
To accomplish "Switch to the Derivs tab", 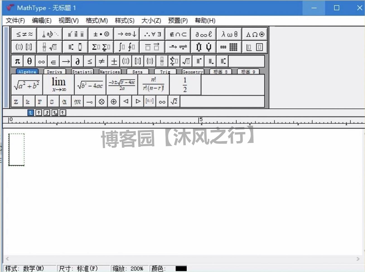I will click(x=54, y=72).
